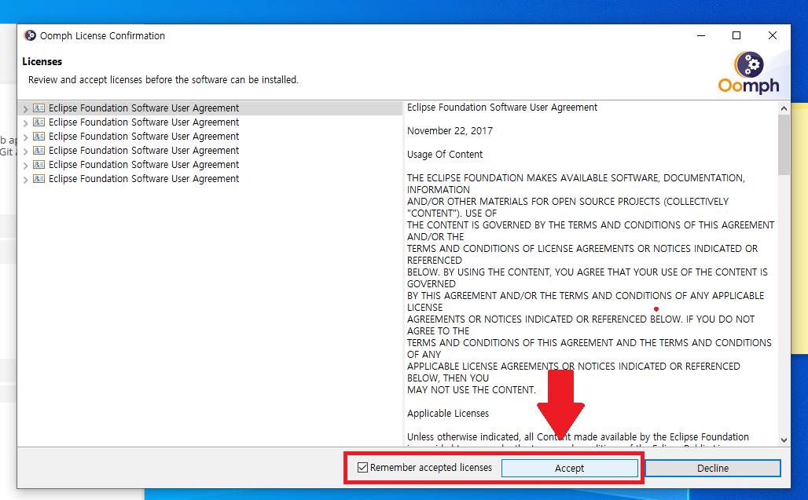Click the scroll down arrow of license text

click(784, 440)
